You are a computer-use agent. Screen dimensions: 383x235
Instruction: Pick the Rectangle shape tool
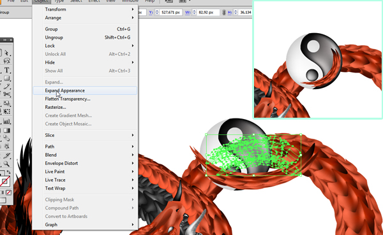6,78
